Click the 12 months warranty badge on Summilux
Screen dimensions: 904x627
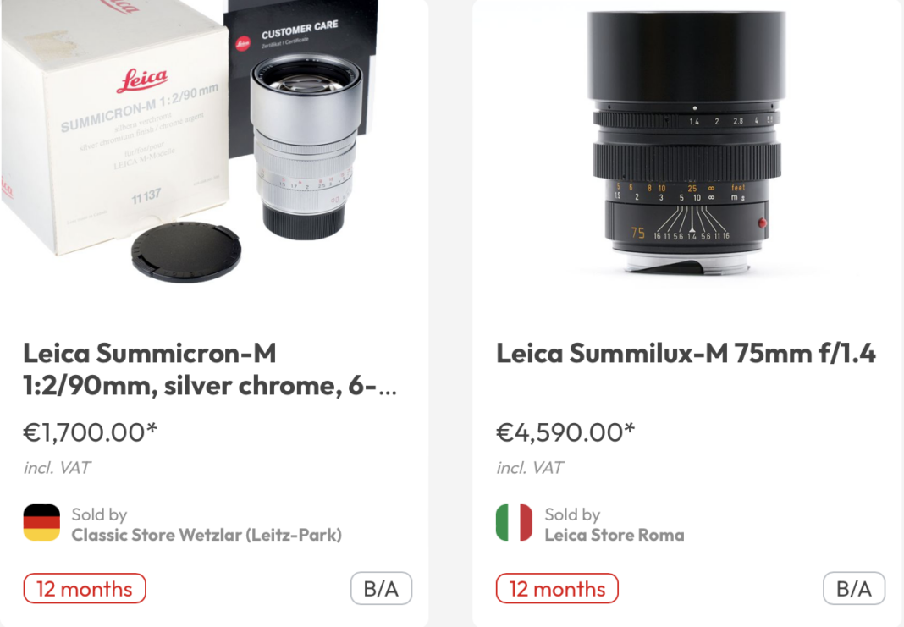tap(557, 589)
